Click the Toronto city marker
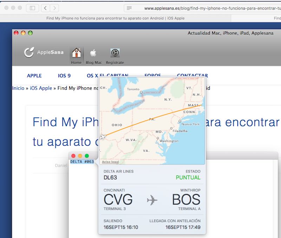The height and width of the screenshot is (238, 281). 141,92
